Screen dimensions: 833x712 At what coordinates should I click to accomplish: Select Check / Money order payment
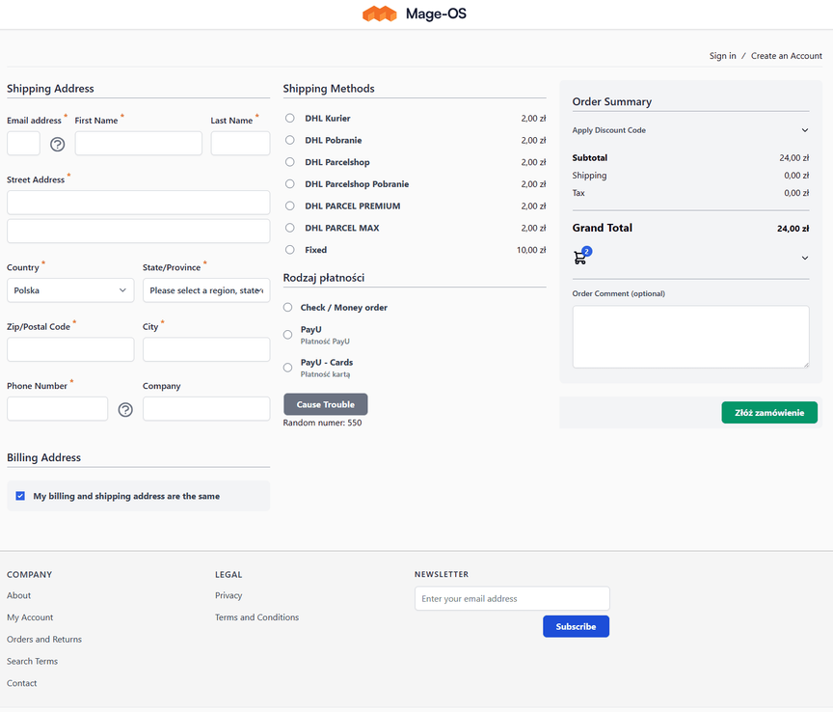287,308
